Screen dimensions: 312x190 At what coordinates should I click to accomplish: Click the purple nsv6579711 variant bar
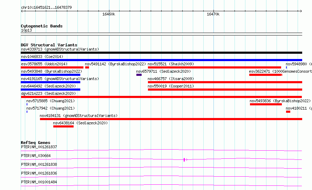[139, 75]
